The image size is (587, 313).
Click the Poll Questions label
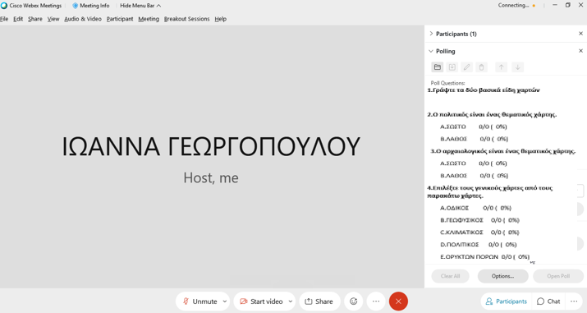pos(447,83)
